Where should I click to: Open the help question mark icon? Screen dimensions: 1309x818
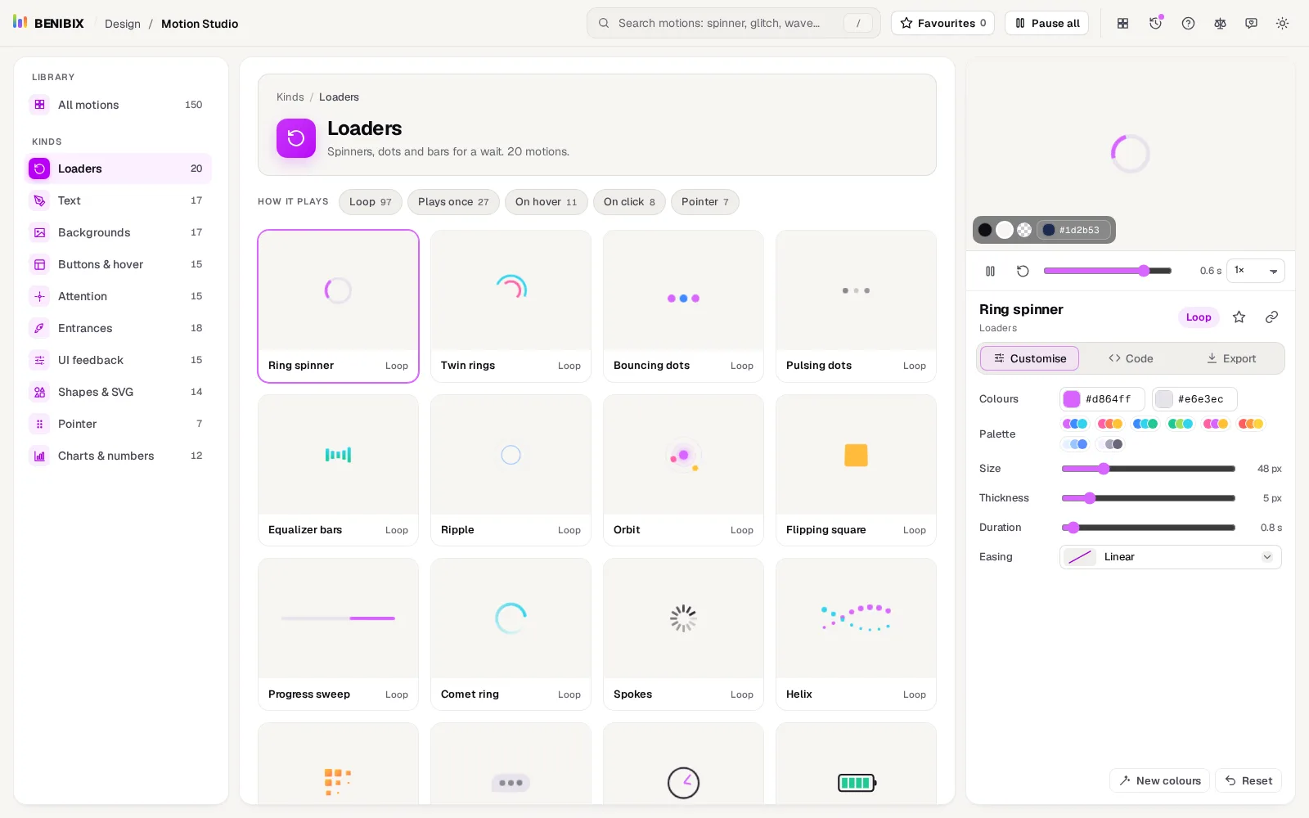coord(1188,24)
